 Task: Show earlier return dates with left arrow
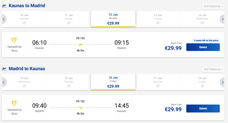(x=4, y=82)
